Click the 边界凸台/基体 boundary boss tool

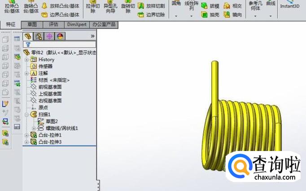60,15
